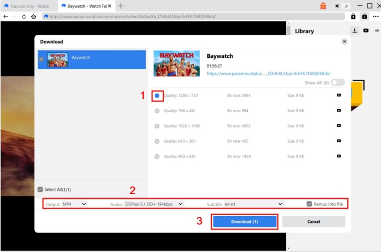Click the Library heading
The image size is (381, 252).
[304, 31]
